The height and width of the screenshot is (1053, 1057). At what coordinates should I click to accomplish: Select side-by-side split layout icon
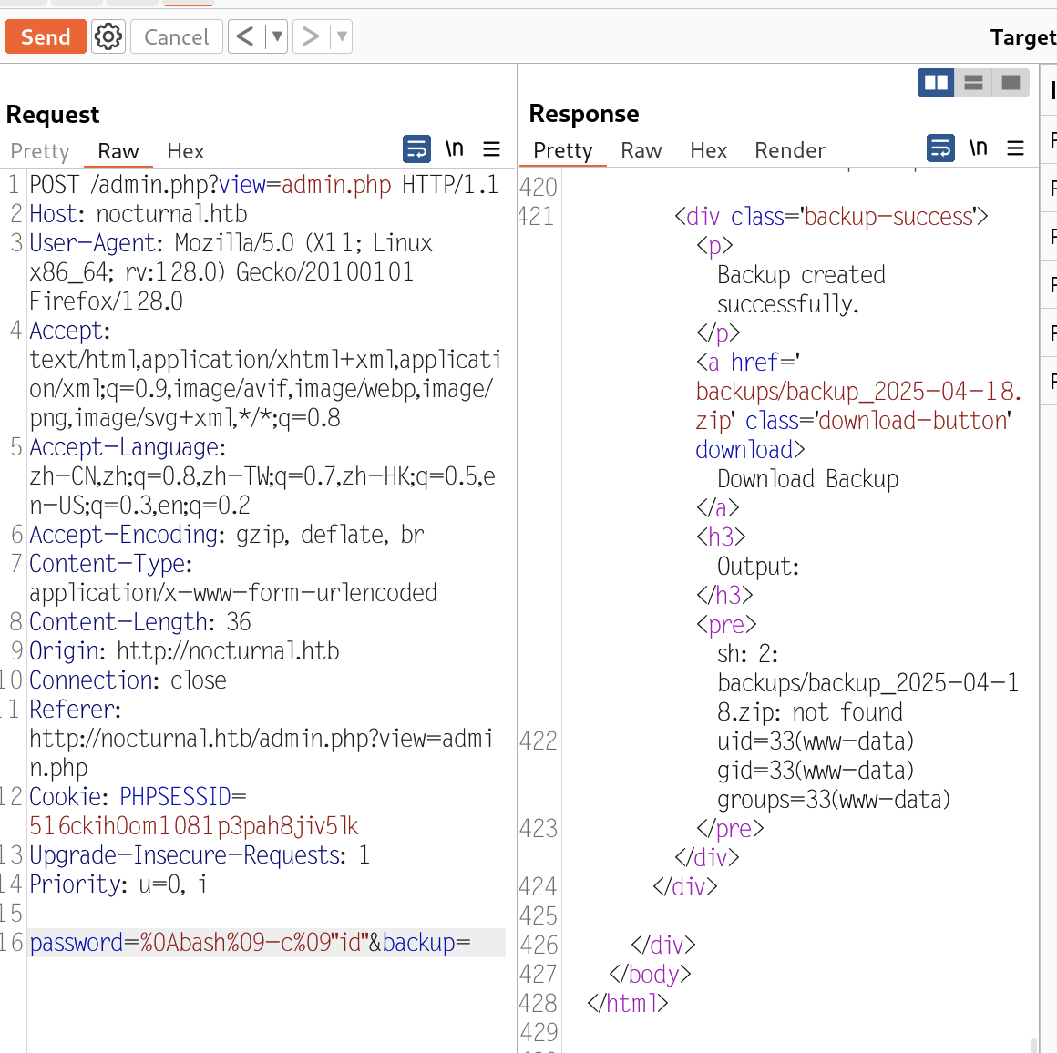pos(936,83)
